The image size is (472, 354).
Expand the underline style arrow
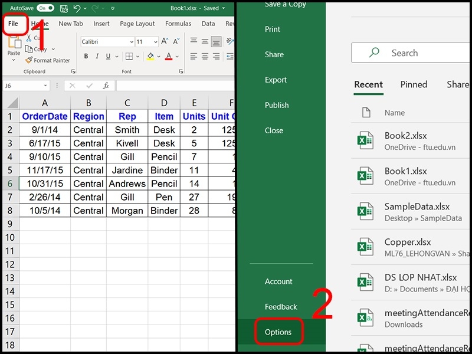[x=117, y=56]
